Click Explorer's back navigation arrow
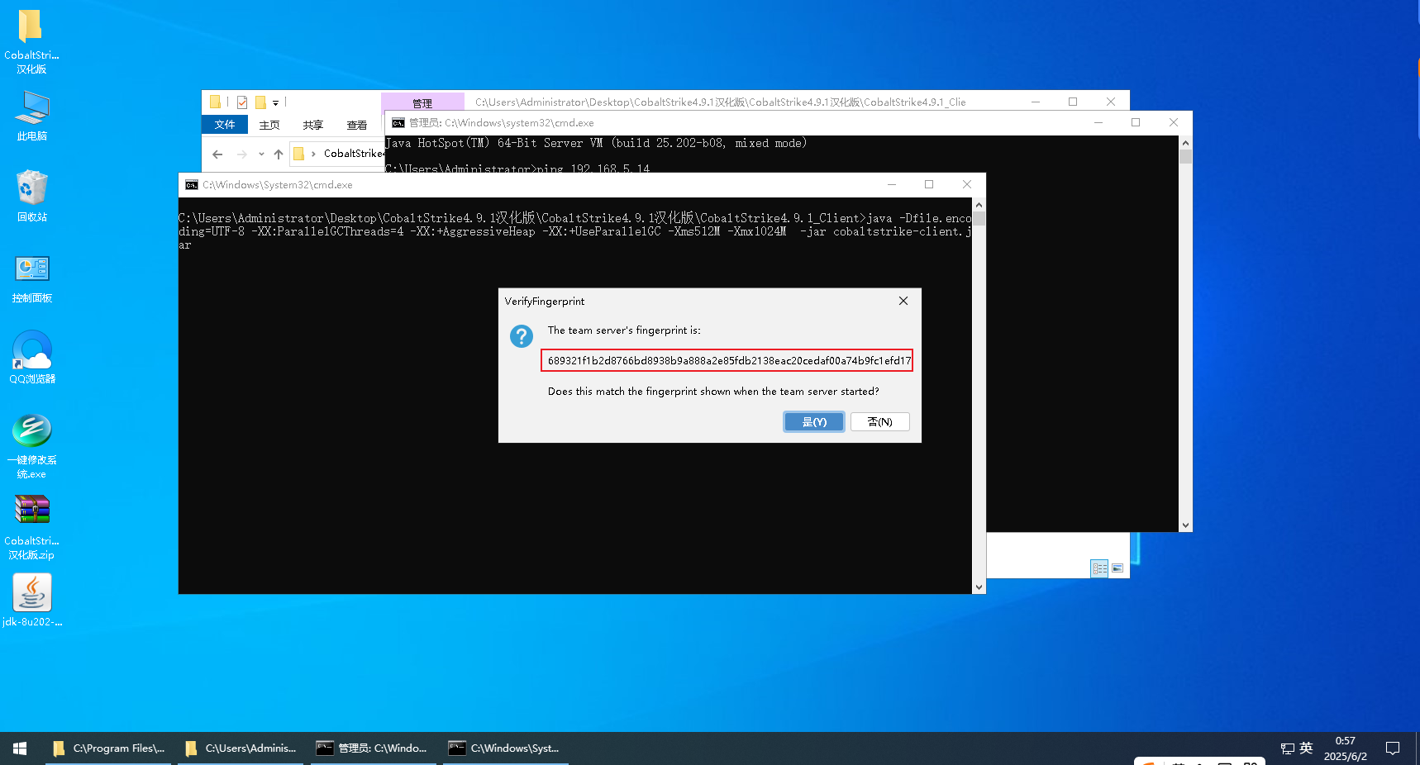This screenshot has height=765, width=1420. click(217, 154)
